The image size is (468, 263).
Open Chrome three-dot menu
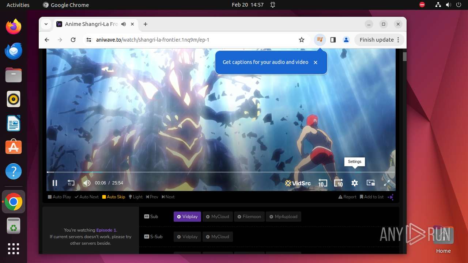[x=399, y=40]
